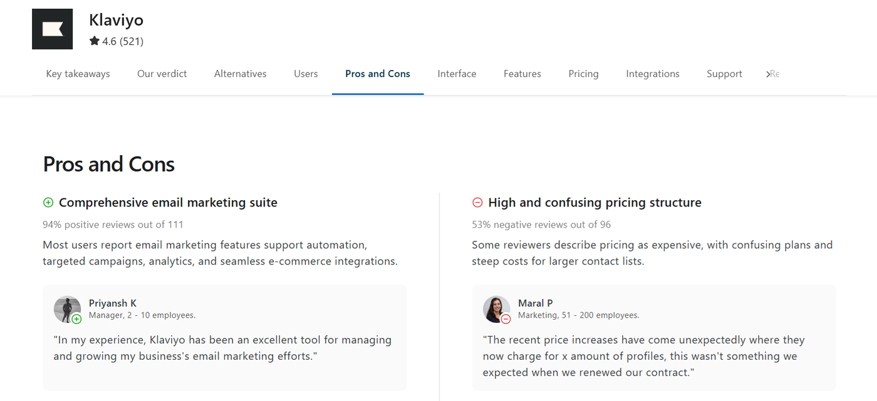
Task: Click the green plus icon beside Comprehensive email marketing suite
Action: point(48,203)
